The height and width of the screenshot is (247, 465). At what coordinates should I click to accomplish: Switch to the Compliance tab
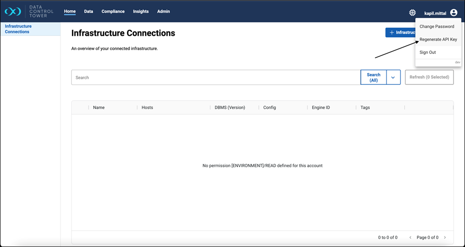click(x=113, y=11)
